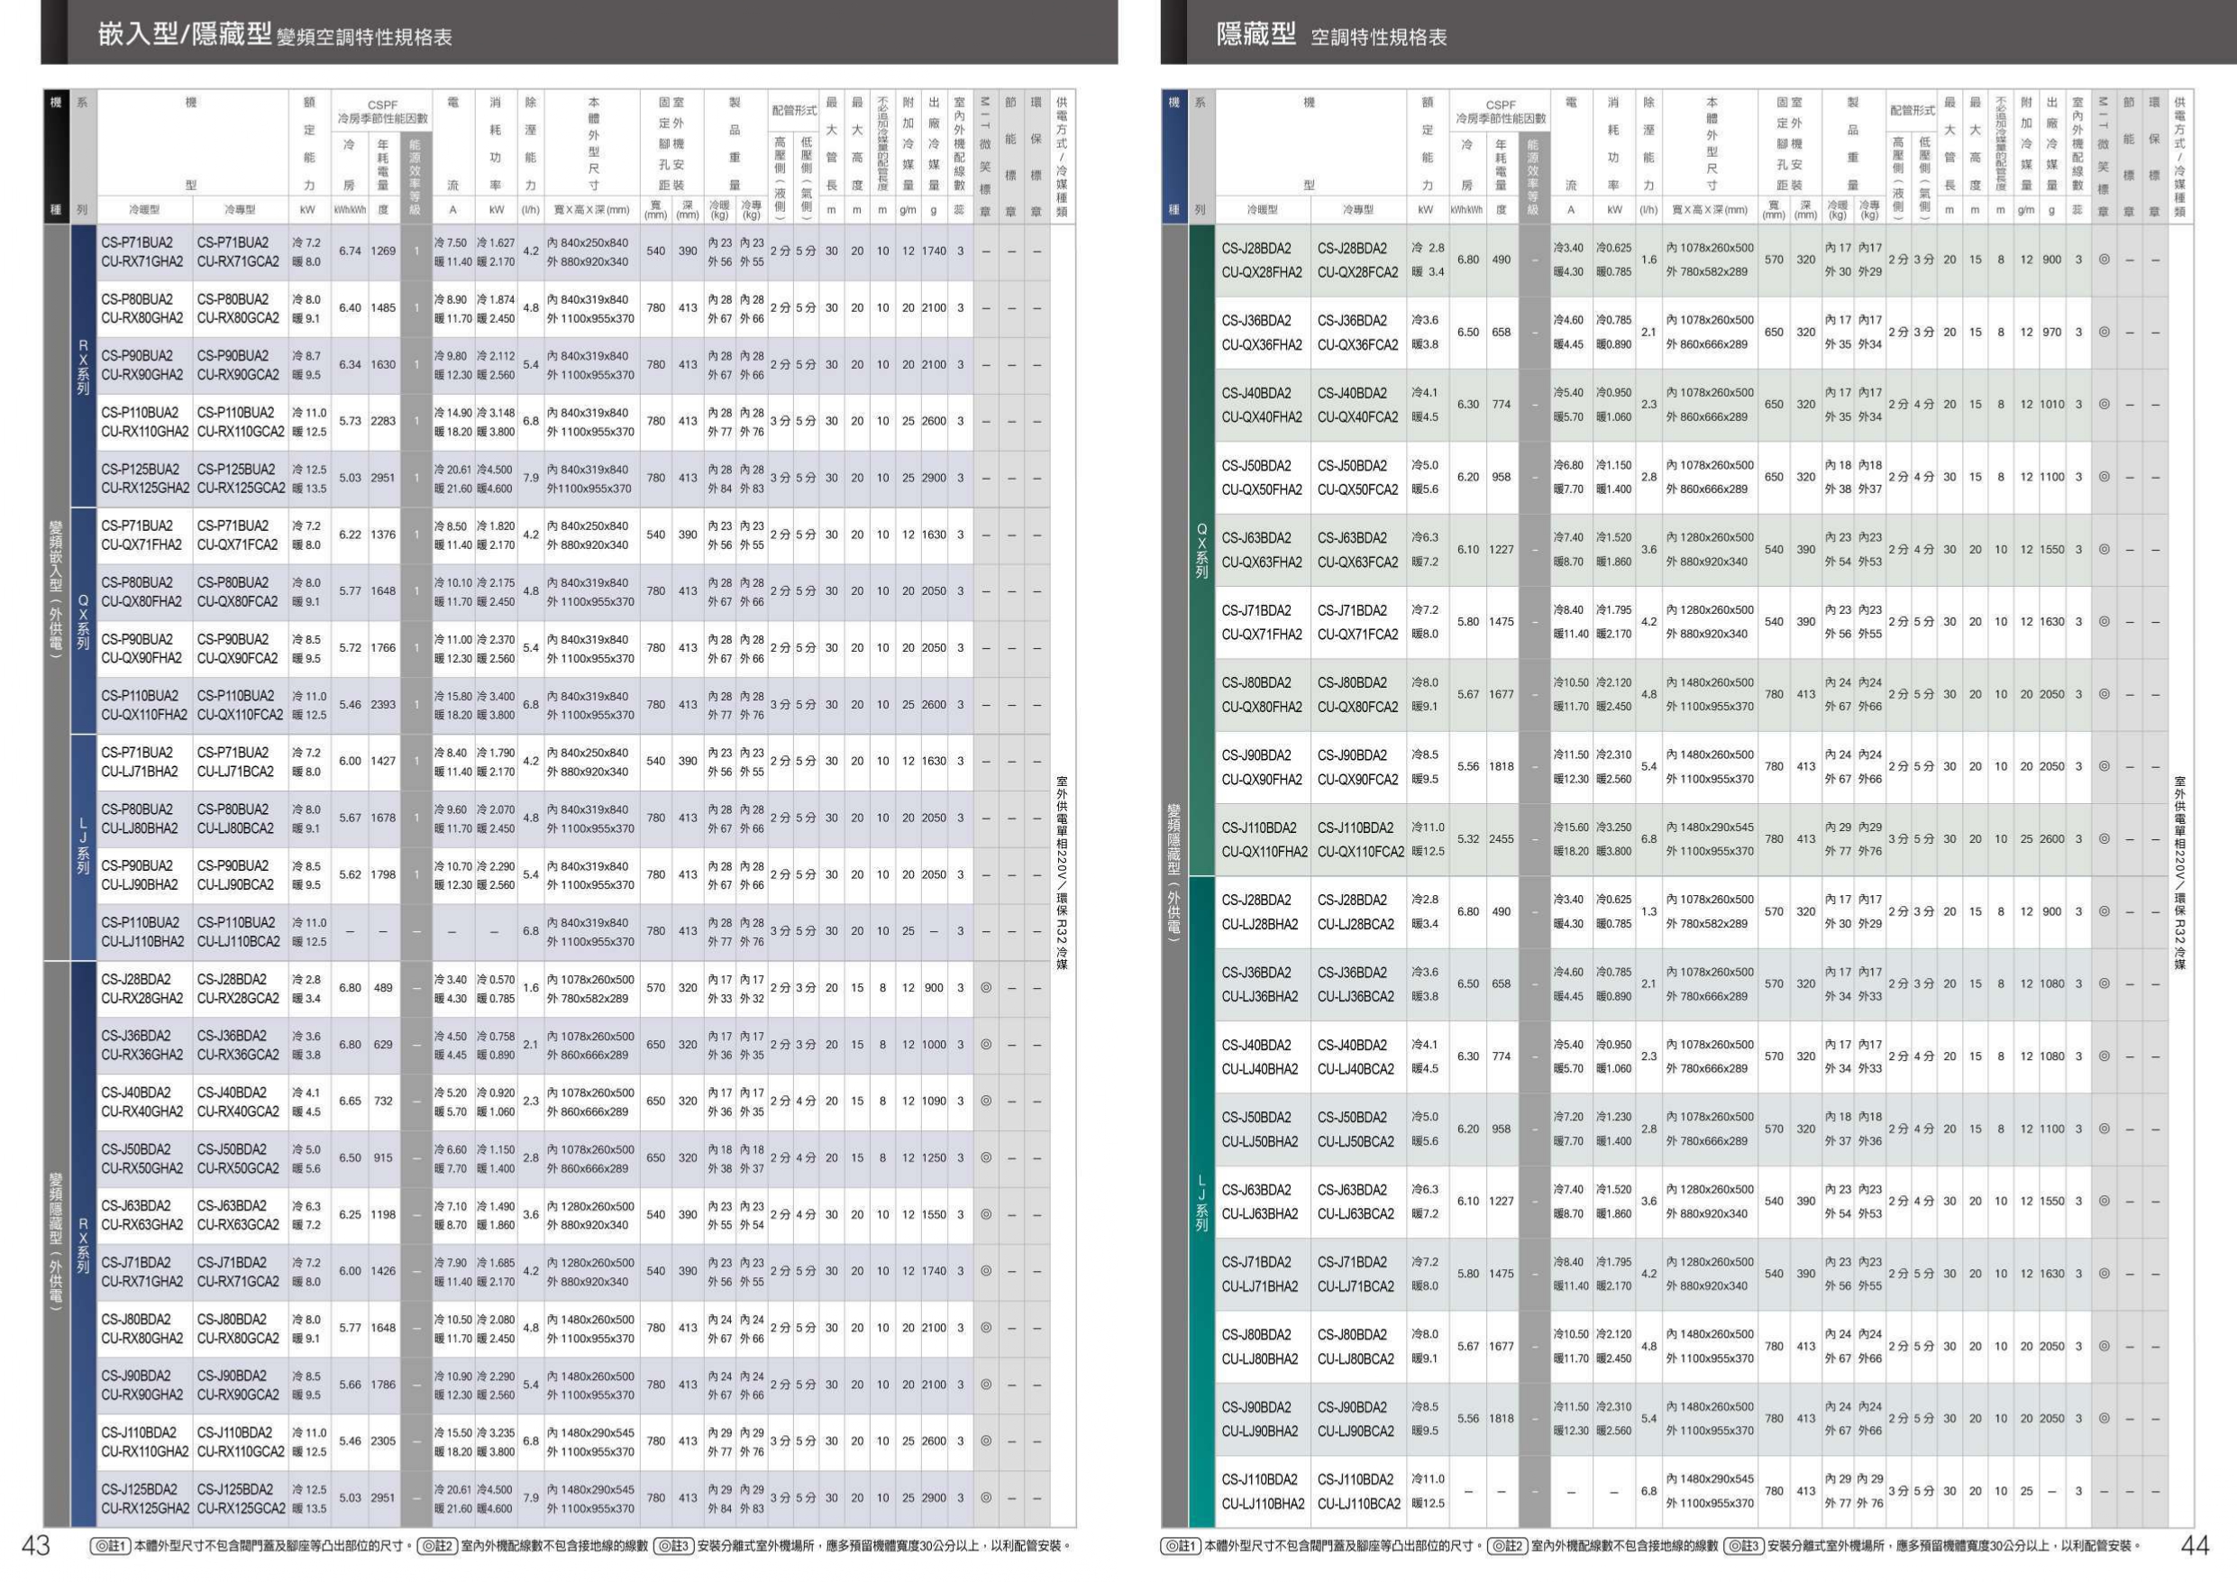Click the page number 43

(x=36, y=1546)
